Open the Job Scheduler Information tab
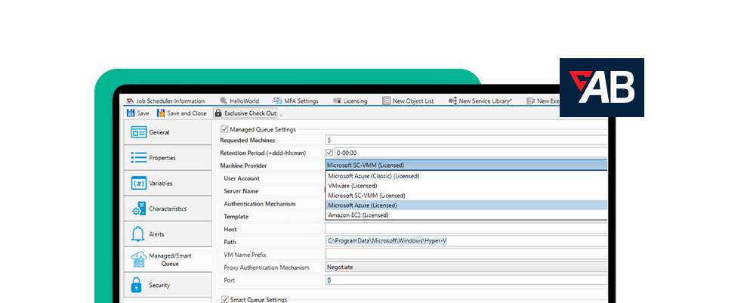 coord(166,101)
